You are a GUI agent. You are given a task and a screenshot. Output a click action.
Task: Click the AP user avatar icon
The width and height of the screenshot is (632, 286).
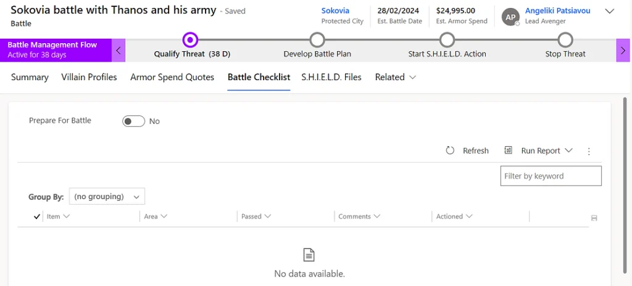[510, 17]
